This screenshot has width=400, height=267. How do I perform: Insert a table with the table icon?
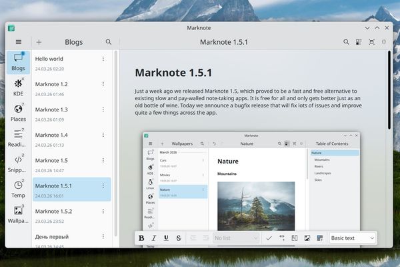[295, 238]
